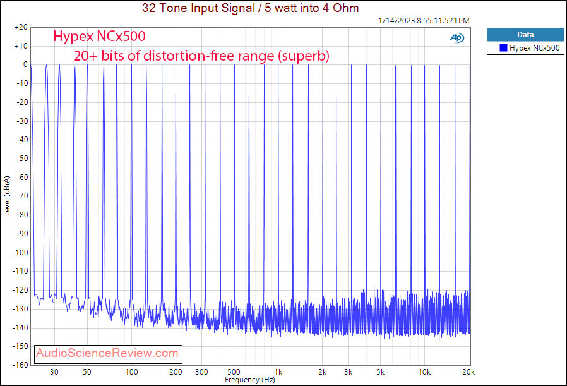Screen dimensions: 567x386
Task: Click the +20 y-axis tick label
Action: [21, 28]
